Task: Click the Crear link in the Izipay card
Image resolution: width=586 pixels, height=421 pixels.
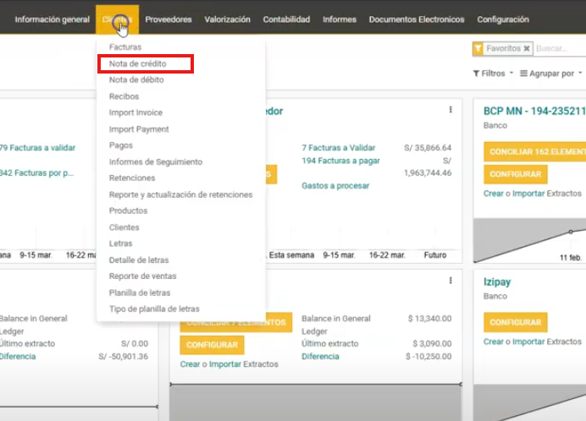Action: 493,342
